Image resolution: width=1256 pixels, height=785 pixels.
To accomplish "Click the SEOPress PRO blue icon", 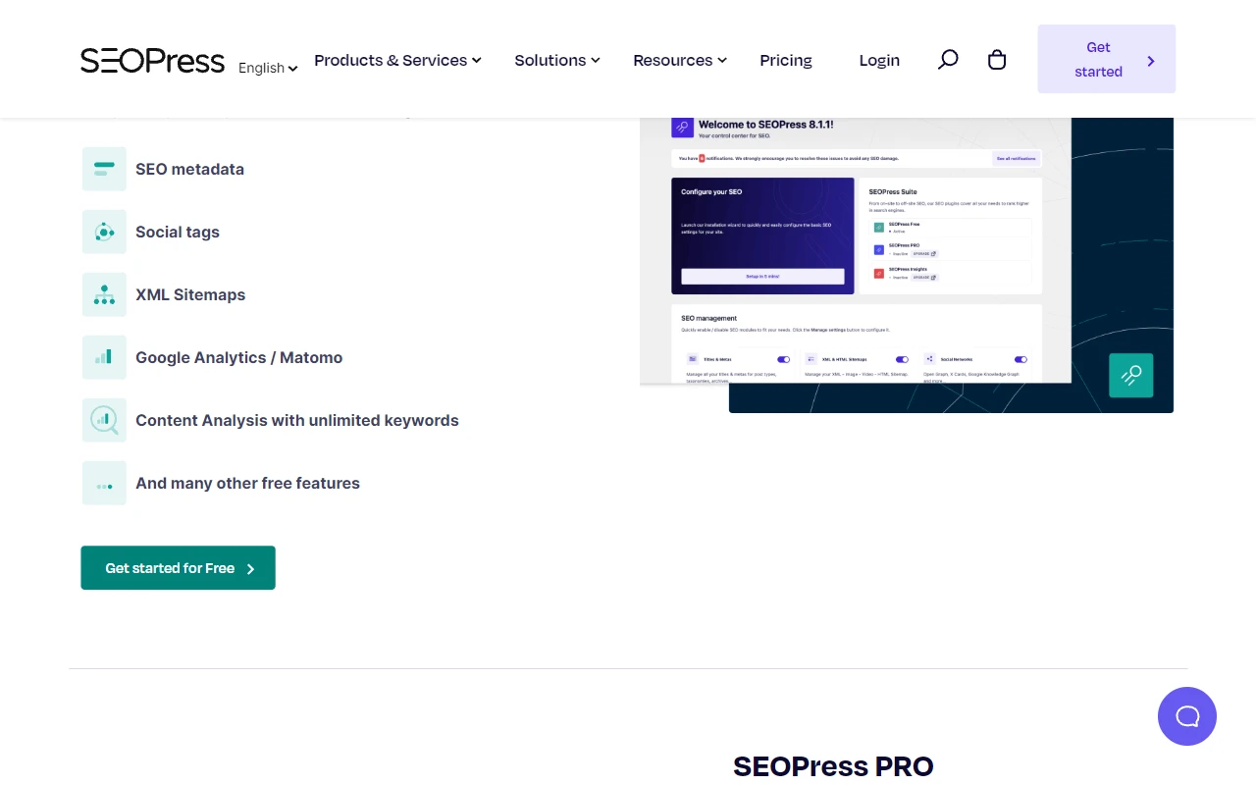I will click(879, 249).
